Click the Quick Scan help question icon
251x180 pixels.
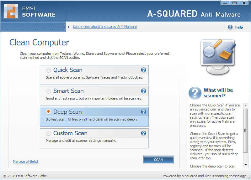143,70
